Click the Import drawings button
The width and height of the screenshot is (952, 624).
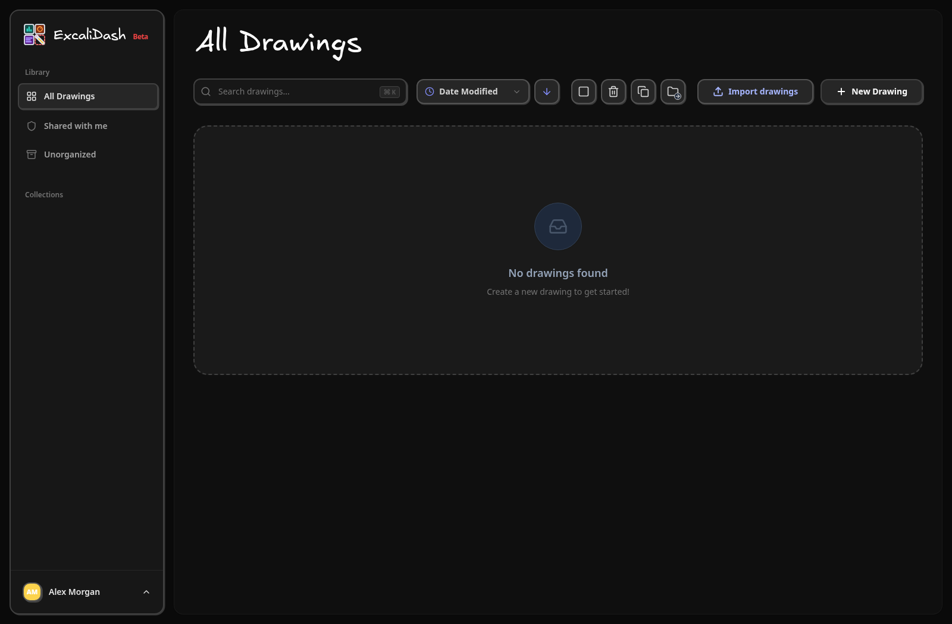(x=755, y=92)
